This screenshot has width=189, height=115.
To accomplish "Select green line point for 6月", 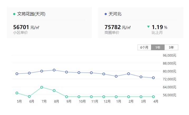I will point(29,96).
